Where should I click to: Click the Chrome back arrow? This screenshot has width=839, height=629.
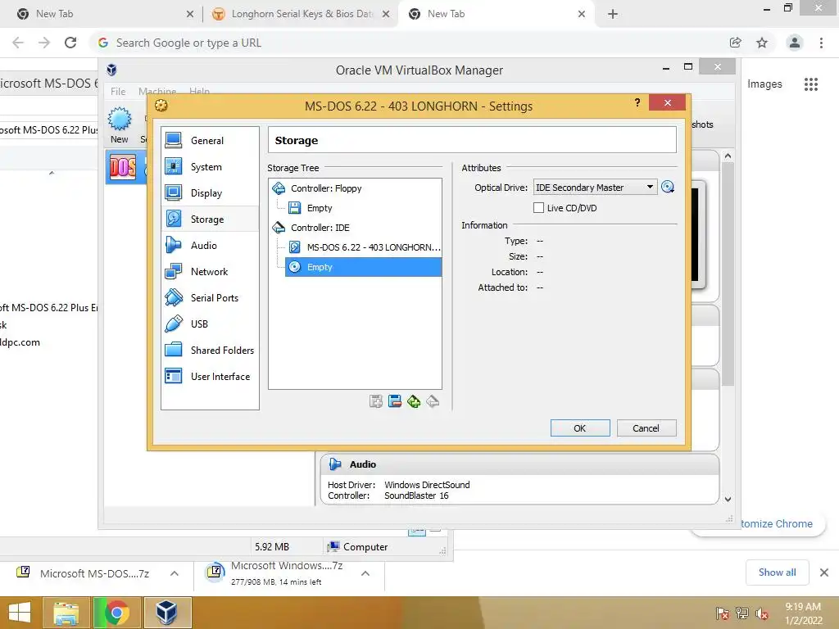click(18, 43)
